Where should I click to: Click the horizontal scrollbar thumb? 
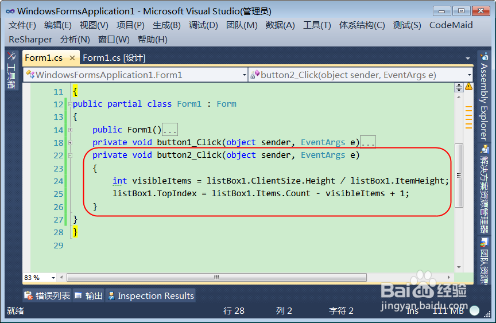[216, 278]
